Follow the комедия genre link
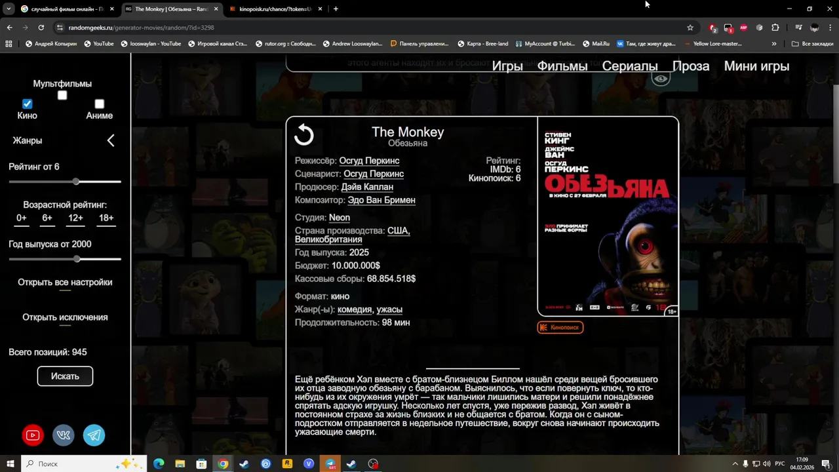 coord(355,309)
